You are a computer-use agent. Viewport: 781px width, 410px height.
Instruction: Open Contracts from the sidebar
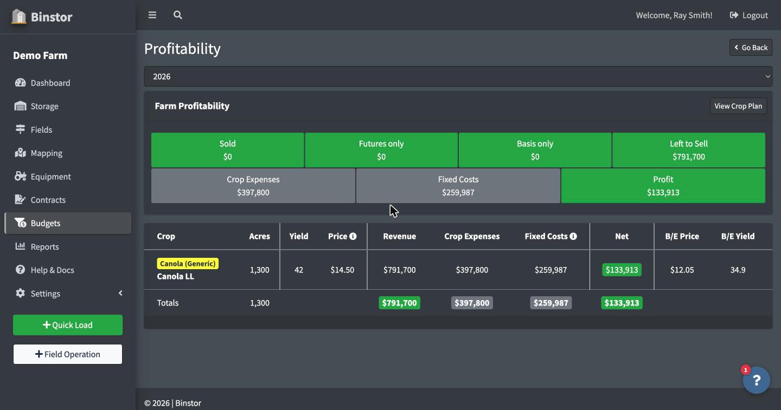coord(68,200)
